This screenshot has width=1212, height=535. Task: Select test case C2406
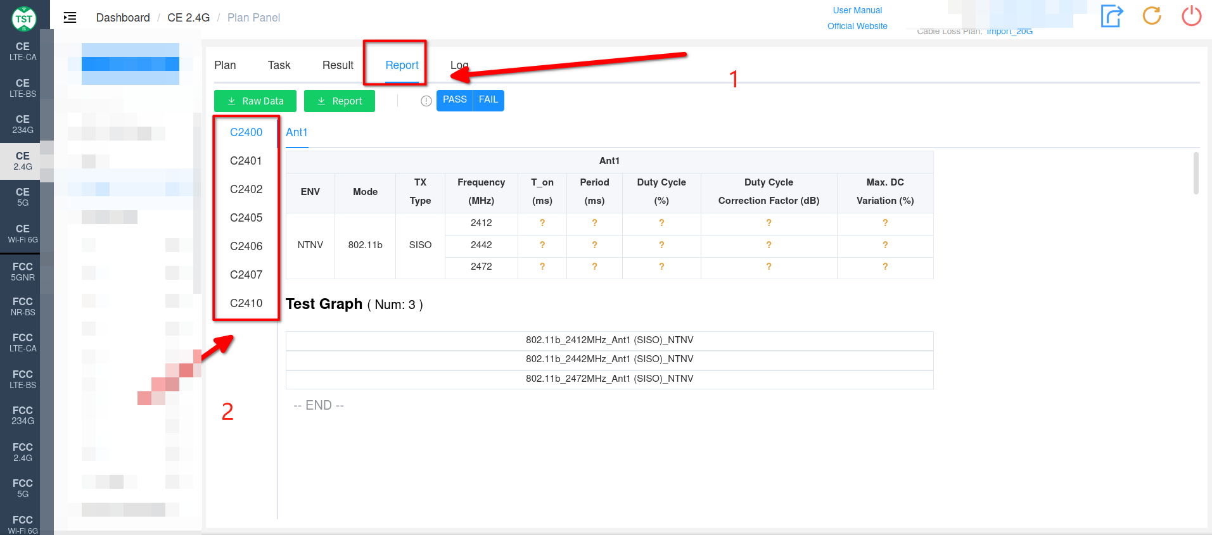point(246,246)
